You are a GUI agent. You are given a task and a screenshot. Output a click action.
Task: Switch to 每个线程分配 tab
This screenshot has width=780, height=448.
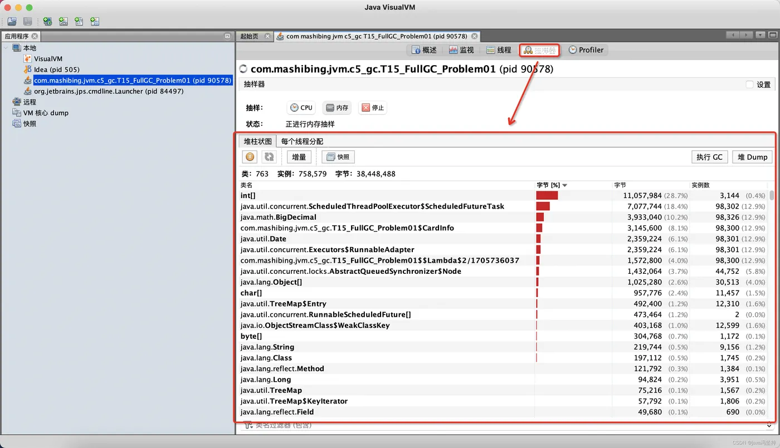coord(302,141)
